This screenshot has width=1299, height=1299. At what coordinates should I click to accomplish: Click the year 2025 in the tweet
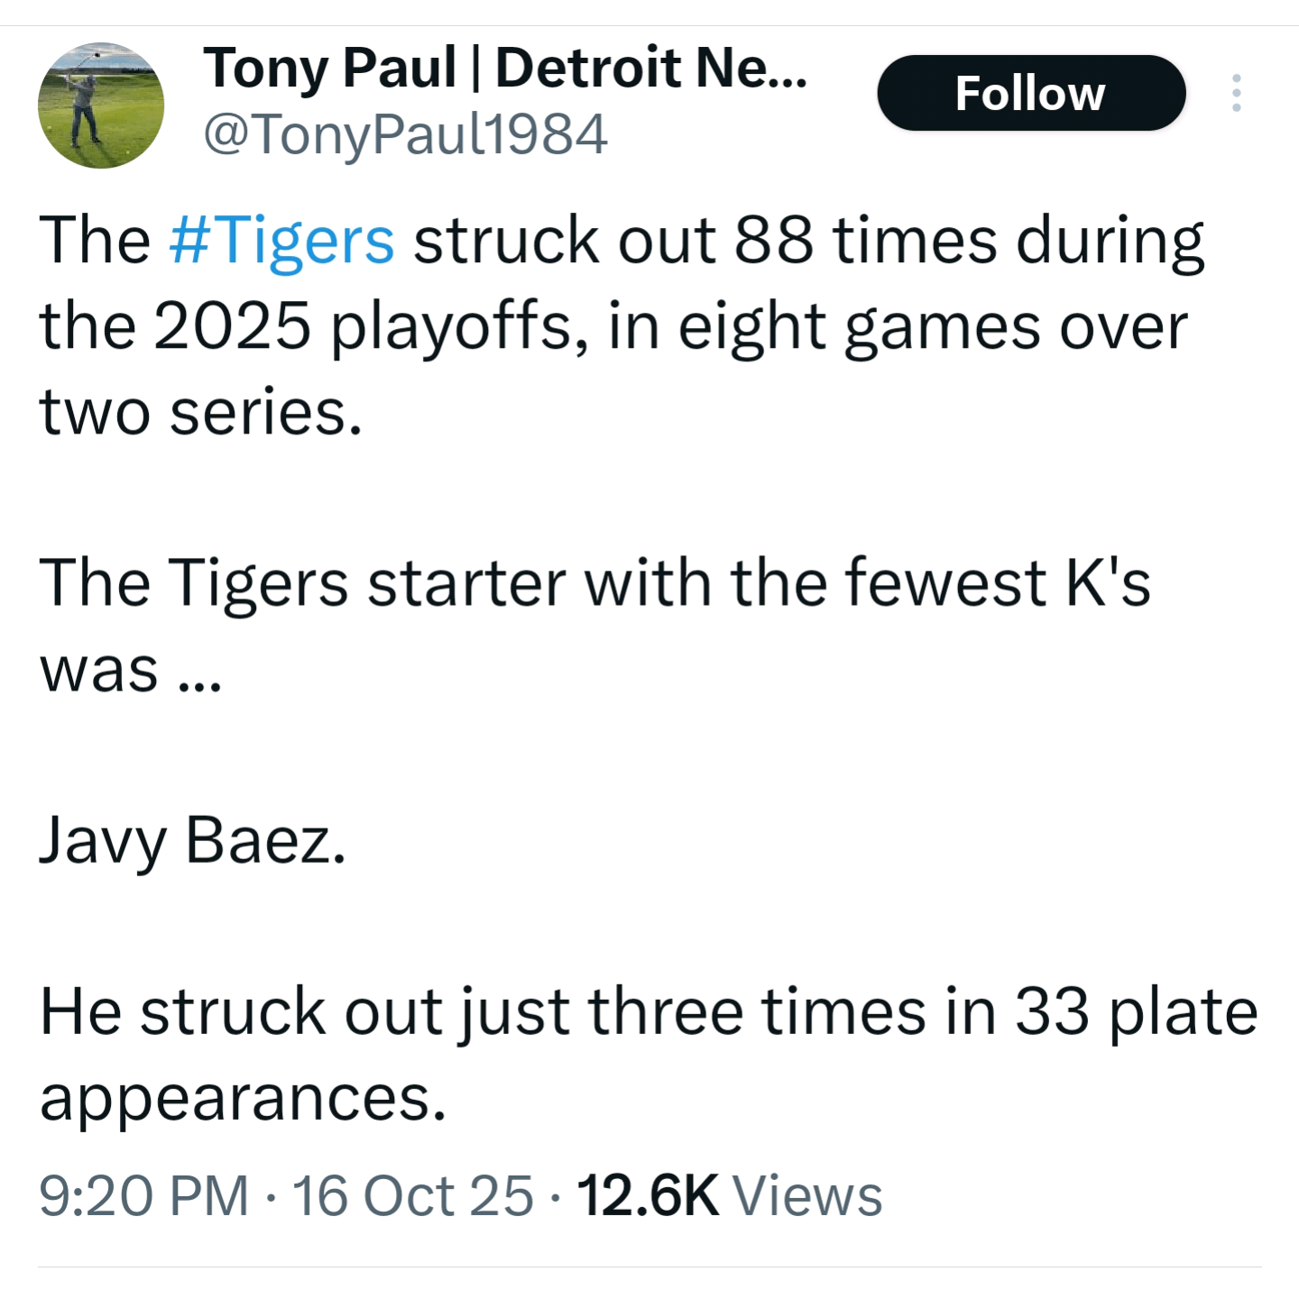click(232, 326)
